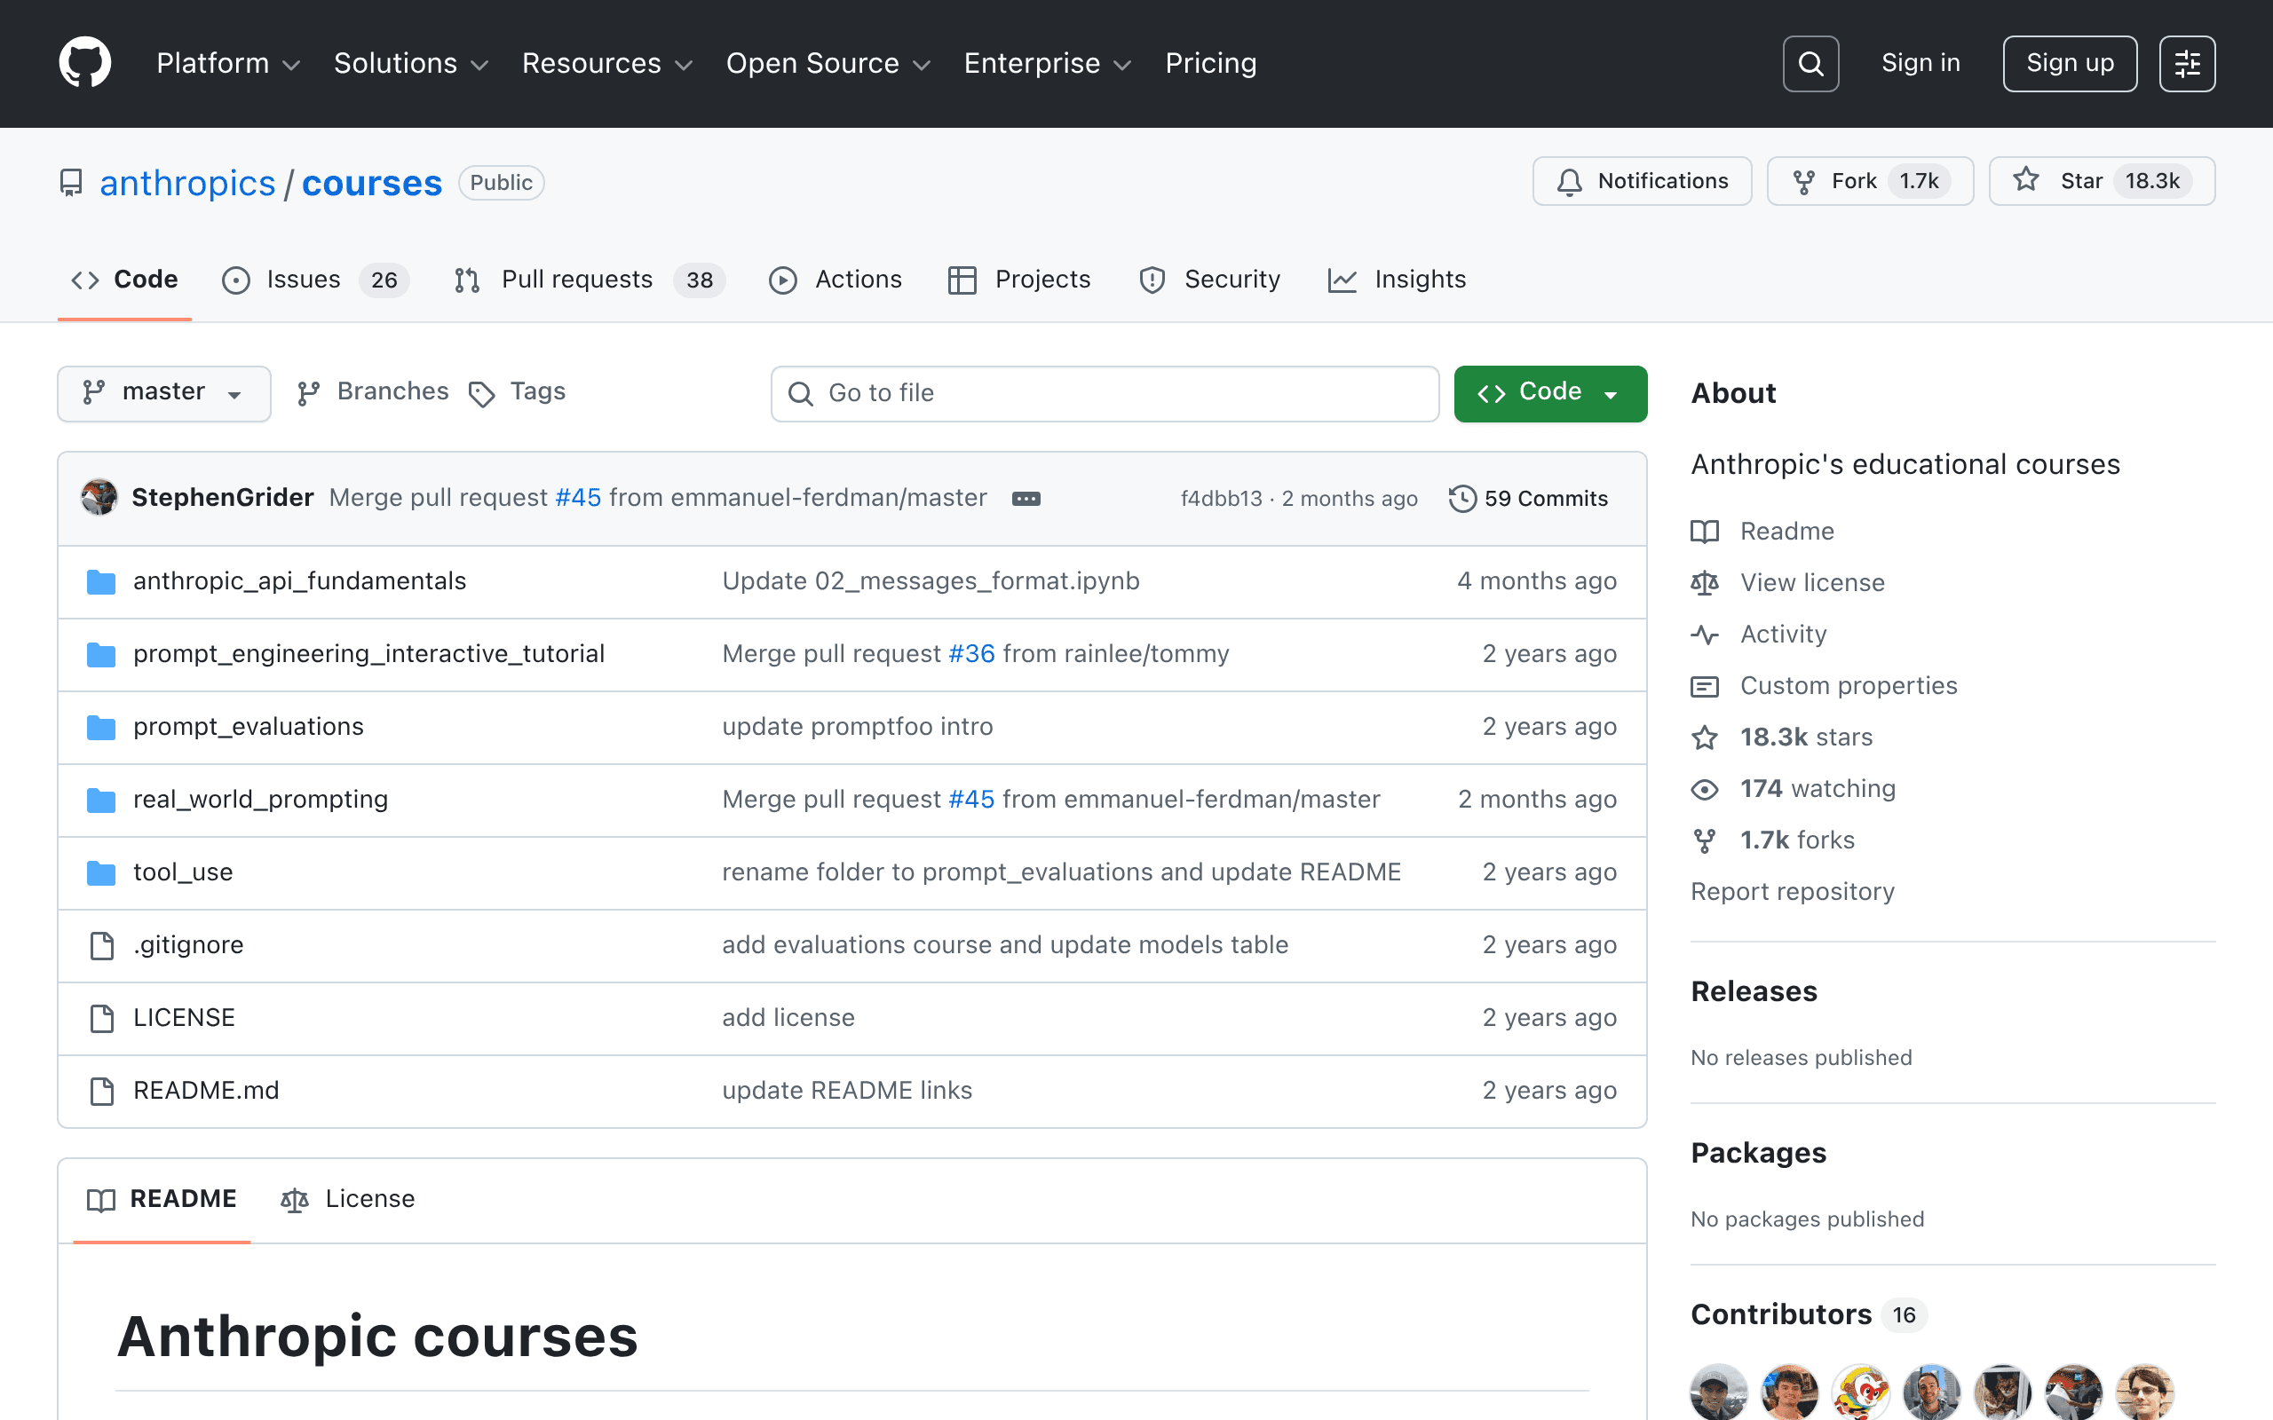Switch to the Insights tab
The width and height of the screenshot is (2273, 1420).
click(x=1397, y=280)
